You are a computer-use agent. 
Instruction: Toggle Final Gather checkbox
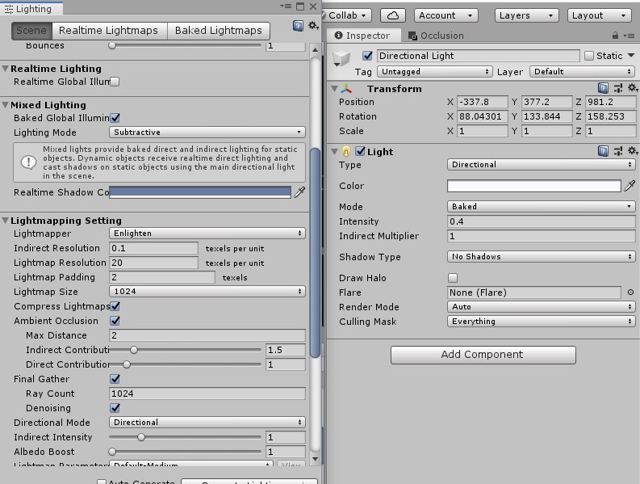(115, 379)
